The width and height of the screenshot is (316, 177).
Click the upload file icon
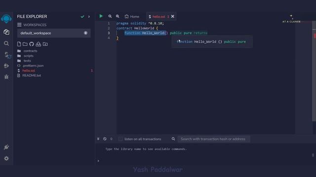coord(39,44)
